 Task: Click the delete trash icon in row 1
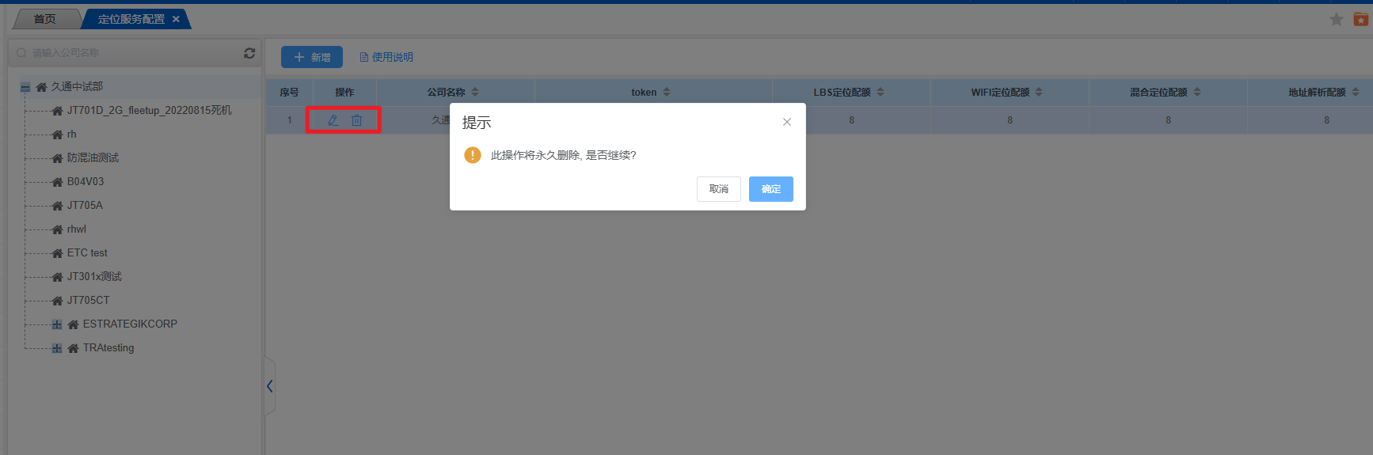(x=356, y=120)
